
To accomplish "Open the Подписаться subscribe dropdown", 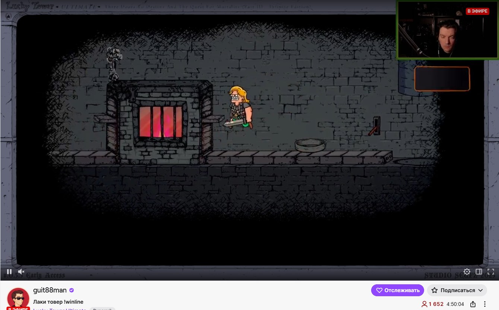I will [x=457, y=290].
